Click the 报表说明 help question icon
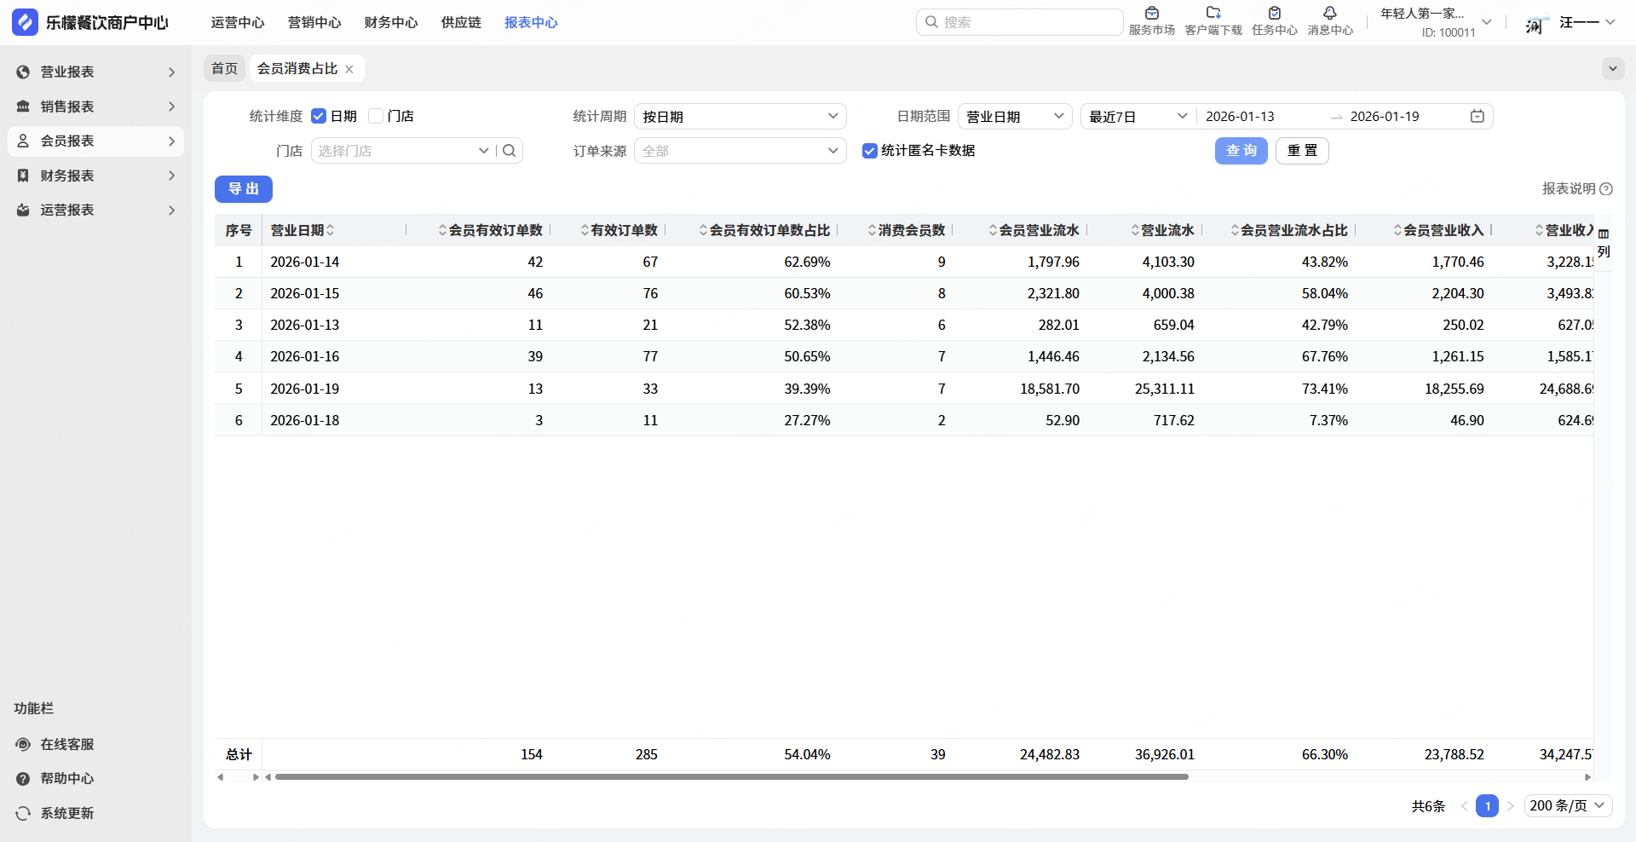 [x=1606, y=189]
